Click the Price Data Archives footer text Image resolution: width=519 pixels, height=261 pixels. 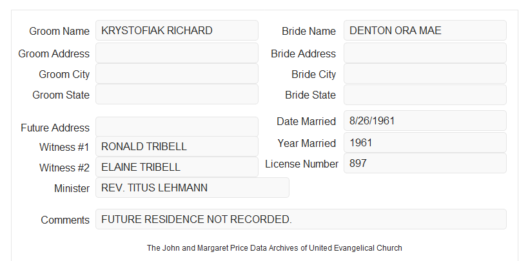click(275, 248)
